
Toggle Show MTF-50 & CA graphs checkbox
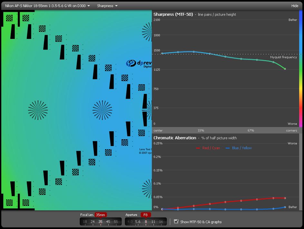(176, 221)
